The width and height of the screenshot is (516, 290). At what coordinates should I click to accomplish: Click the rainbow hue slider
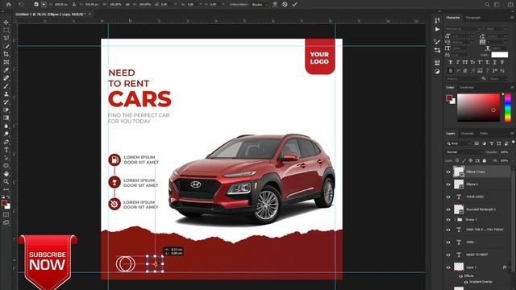508,108
